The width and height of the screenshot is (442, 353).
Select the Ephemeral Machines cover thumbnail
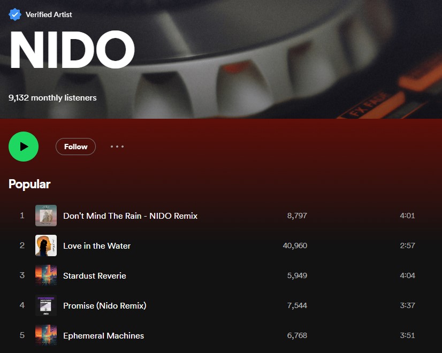[46, 335]
